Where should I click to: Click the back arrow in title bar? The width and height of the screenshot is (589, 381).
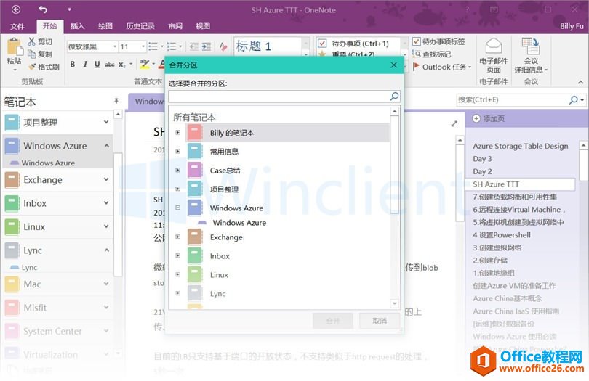[16, 9]
